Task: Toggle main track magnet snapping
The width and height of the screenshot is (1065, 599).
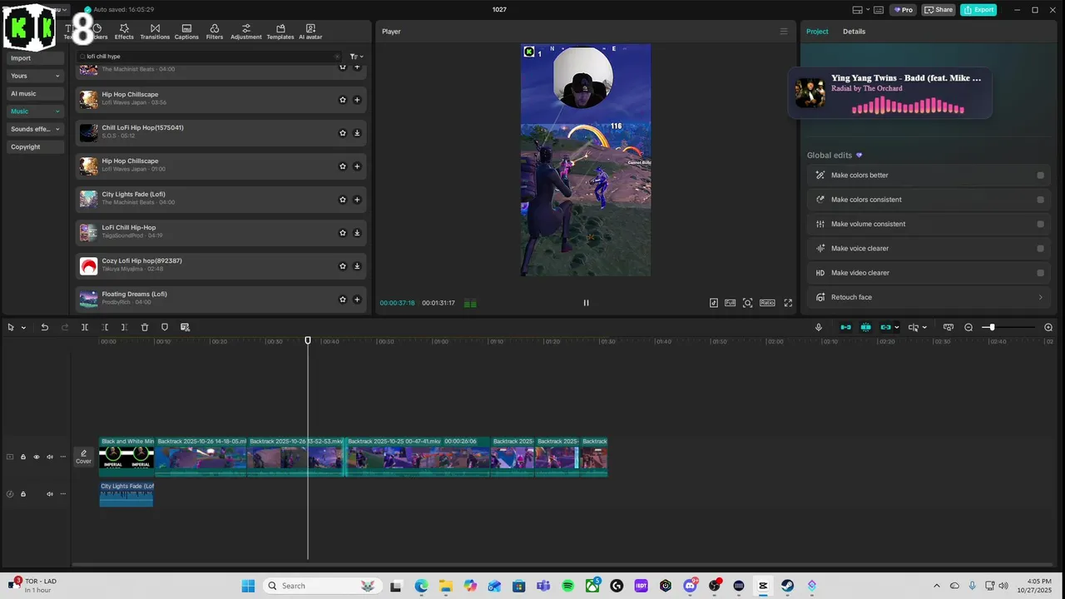Action: pyautogui.click(x=845, y=328)
